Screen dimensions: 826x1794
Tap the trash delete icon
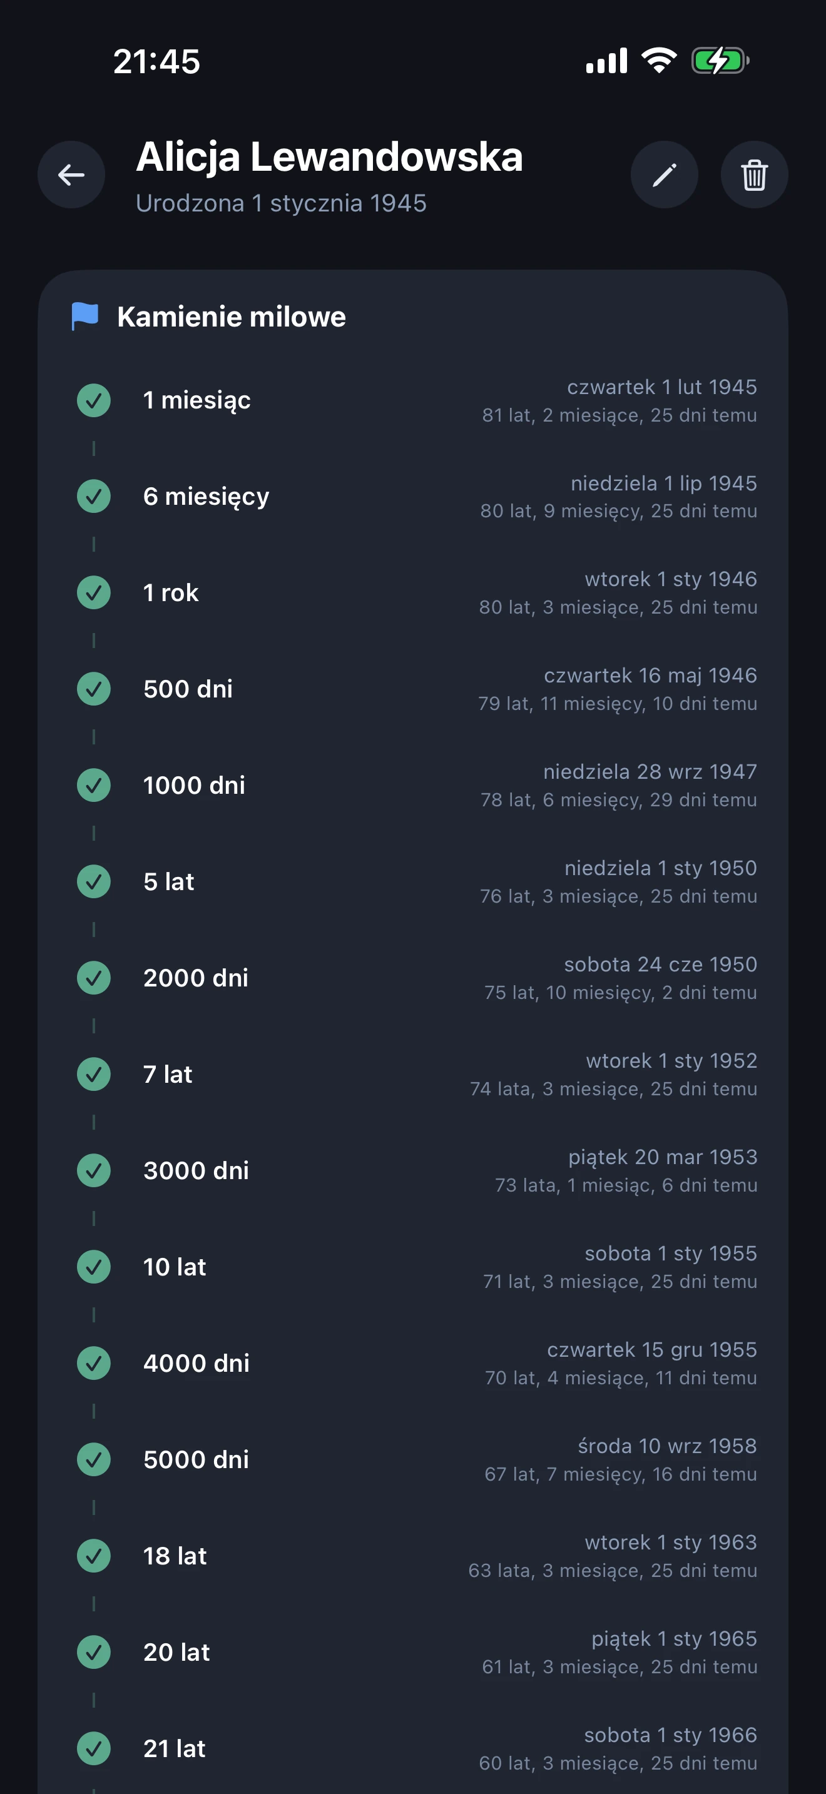pos(753,175)
